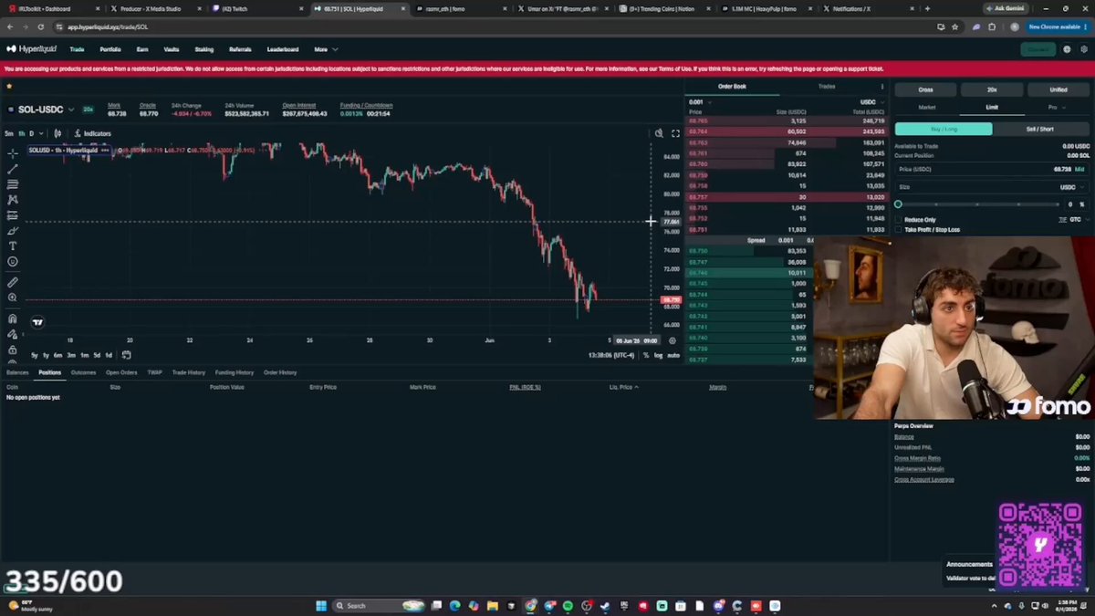Viewport: 1095px width, 616px height.
Task: Click the Price (USDC) input field
Action: 992,169
